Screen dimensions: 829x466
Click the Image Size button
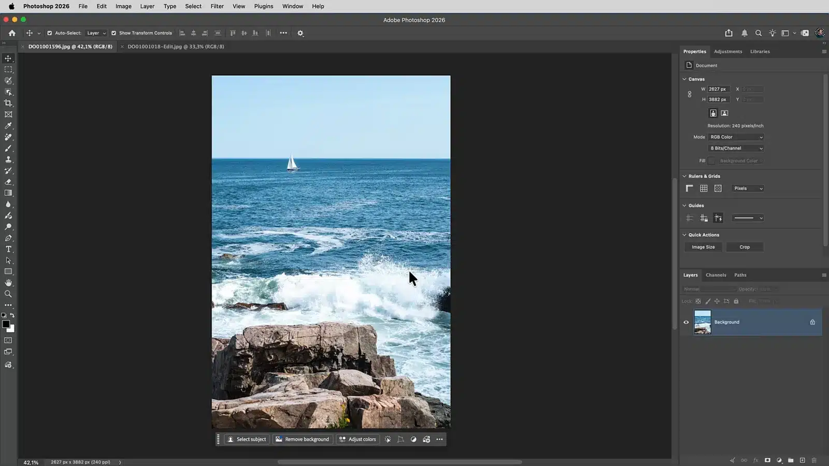tap(703, 247)
